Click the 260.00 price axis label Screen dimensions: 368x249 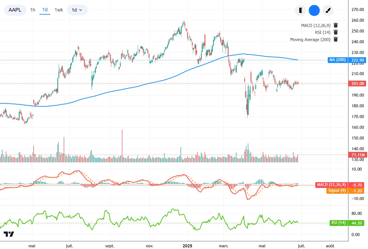tap(358, 20)
